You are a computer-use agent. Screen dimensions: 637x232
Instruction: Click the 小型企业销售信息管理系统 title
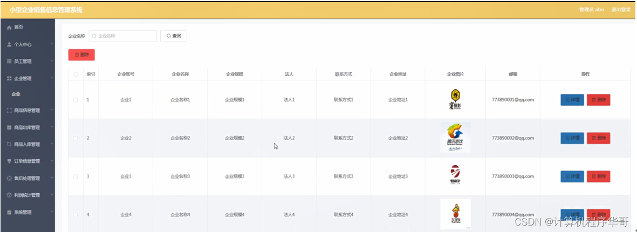[46, 10]
